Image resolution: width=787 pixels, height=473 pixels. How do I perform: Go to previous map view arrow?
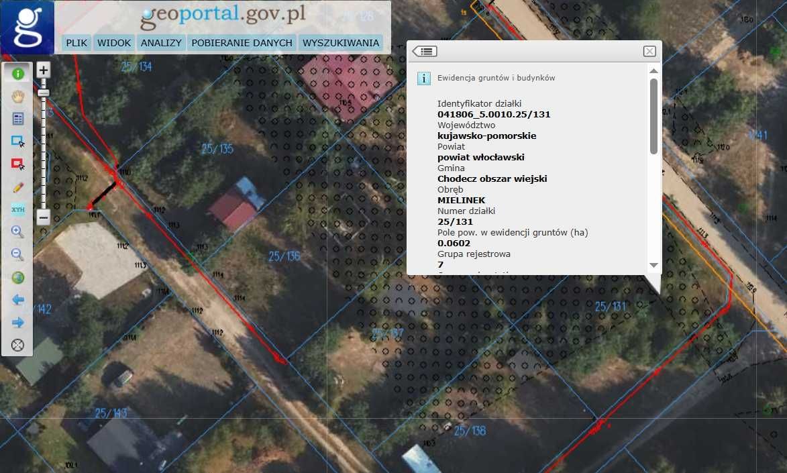pos(17,300)
